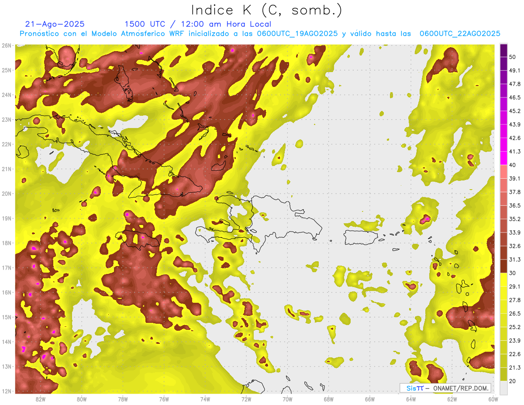524x405 pixels.
Task: Click the longitude label "70W"
Action: pos(287,399)
